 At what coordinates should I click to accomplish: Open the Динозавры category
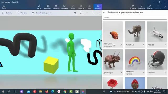pyautogui.click(x=113, y=62)
